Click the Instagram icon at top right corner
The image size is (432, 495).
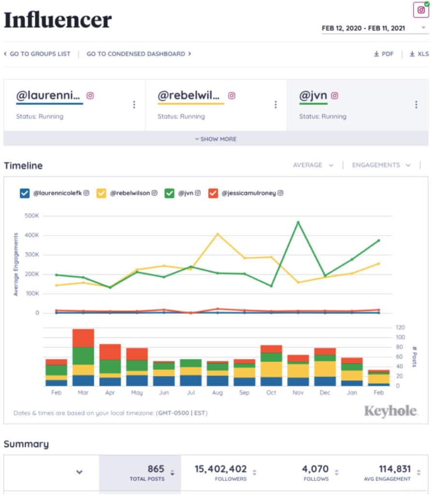coord(421,10)
